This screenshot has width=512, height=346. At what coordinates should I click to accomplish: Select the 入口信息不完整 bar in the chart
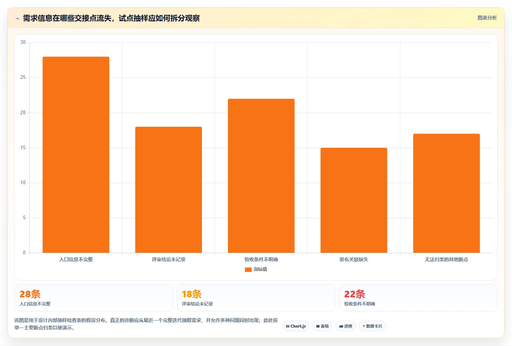click(x=76, y=155)
